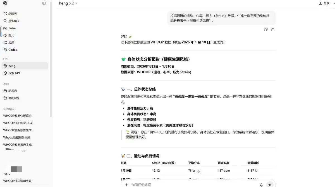Start voice mode with waveform icon
335x187 pixels.
point(270,184)
